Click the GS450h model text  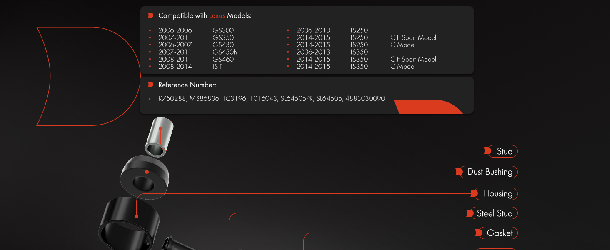click(225, 52)
